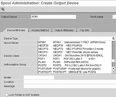Click scroll down arrow in device list
Screen dimensions: 116x97
coord(113,72)
